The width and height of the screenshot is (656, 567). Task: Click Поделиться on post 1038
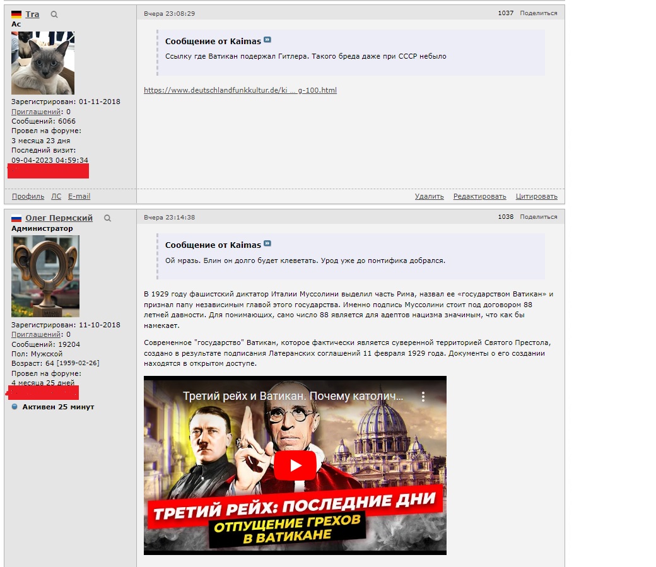(x=539, y=217)
